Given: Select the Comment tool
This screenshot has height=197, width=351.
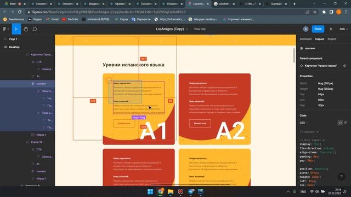Looking at the screenshot, I should (35, 29).
